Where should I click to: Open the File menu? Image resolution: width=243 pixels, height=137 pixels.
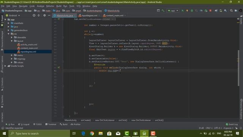[3, 6]
